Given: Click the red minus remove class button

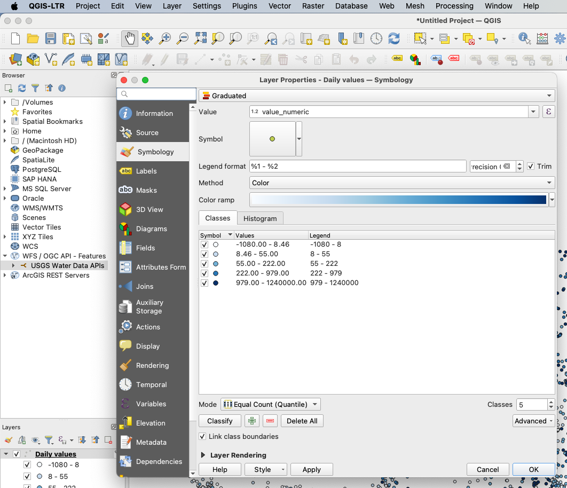Looking at the screenshot, I should coord(270,421).
